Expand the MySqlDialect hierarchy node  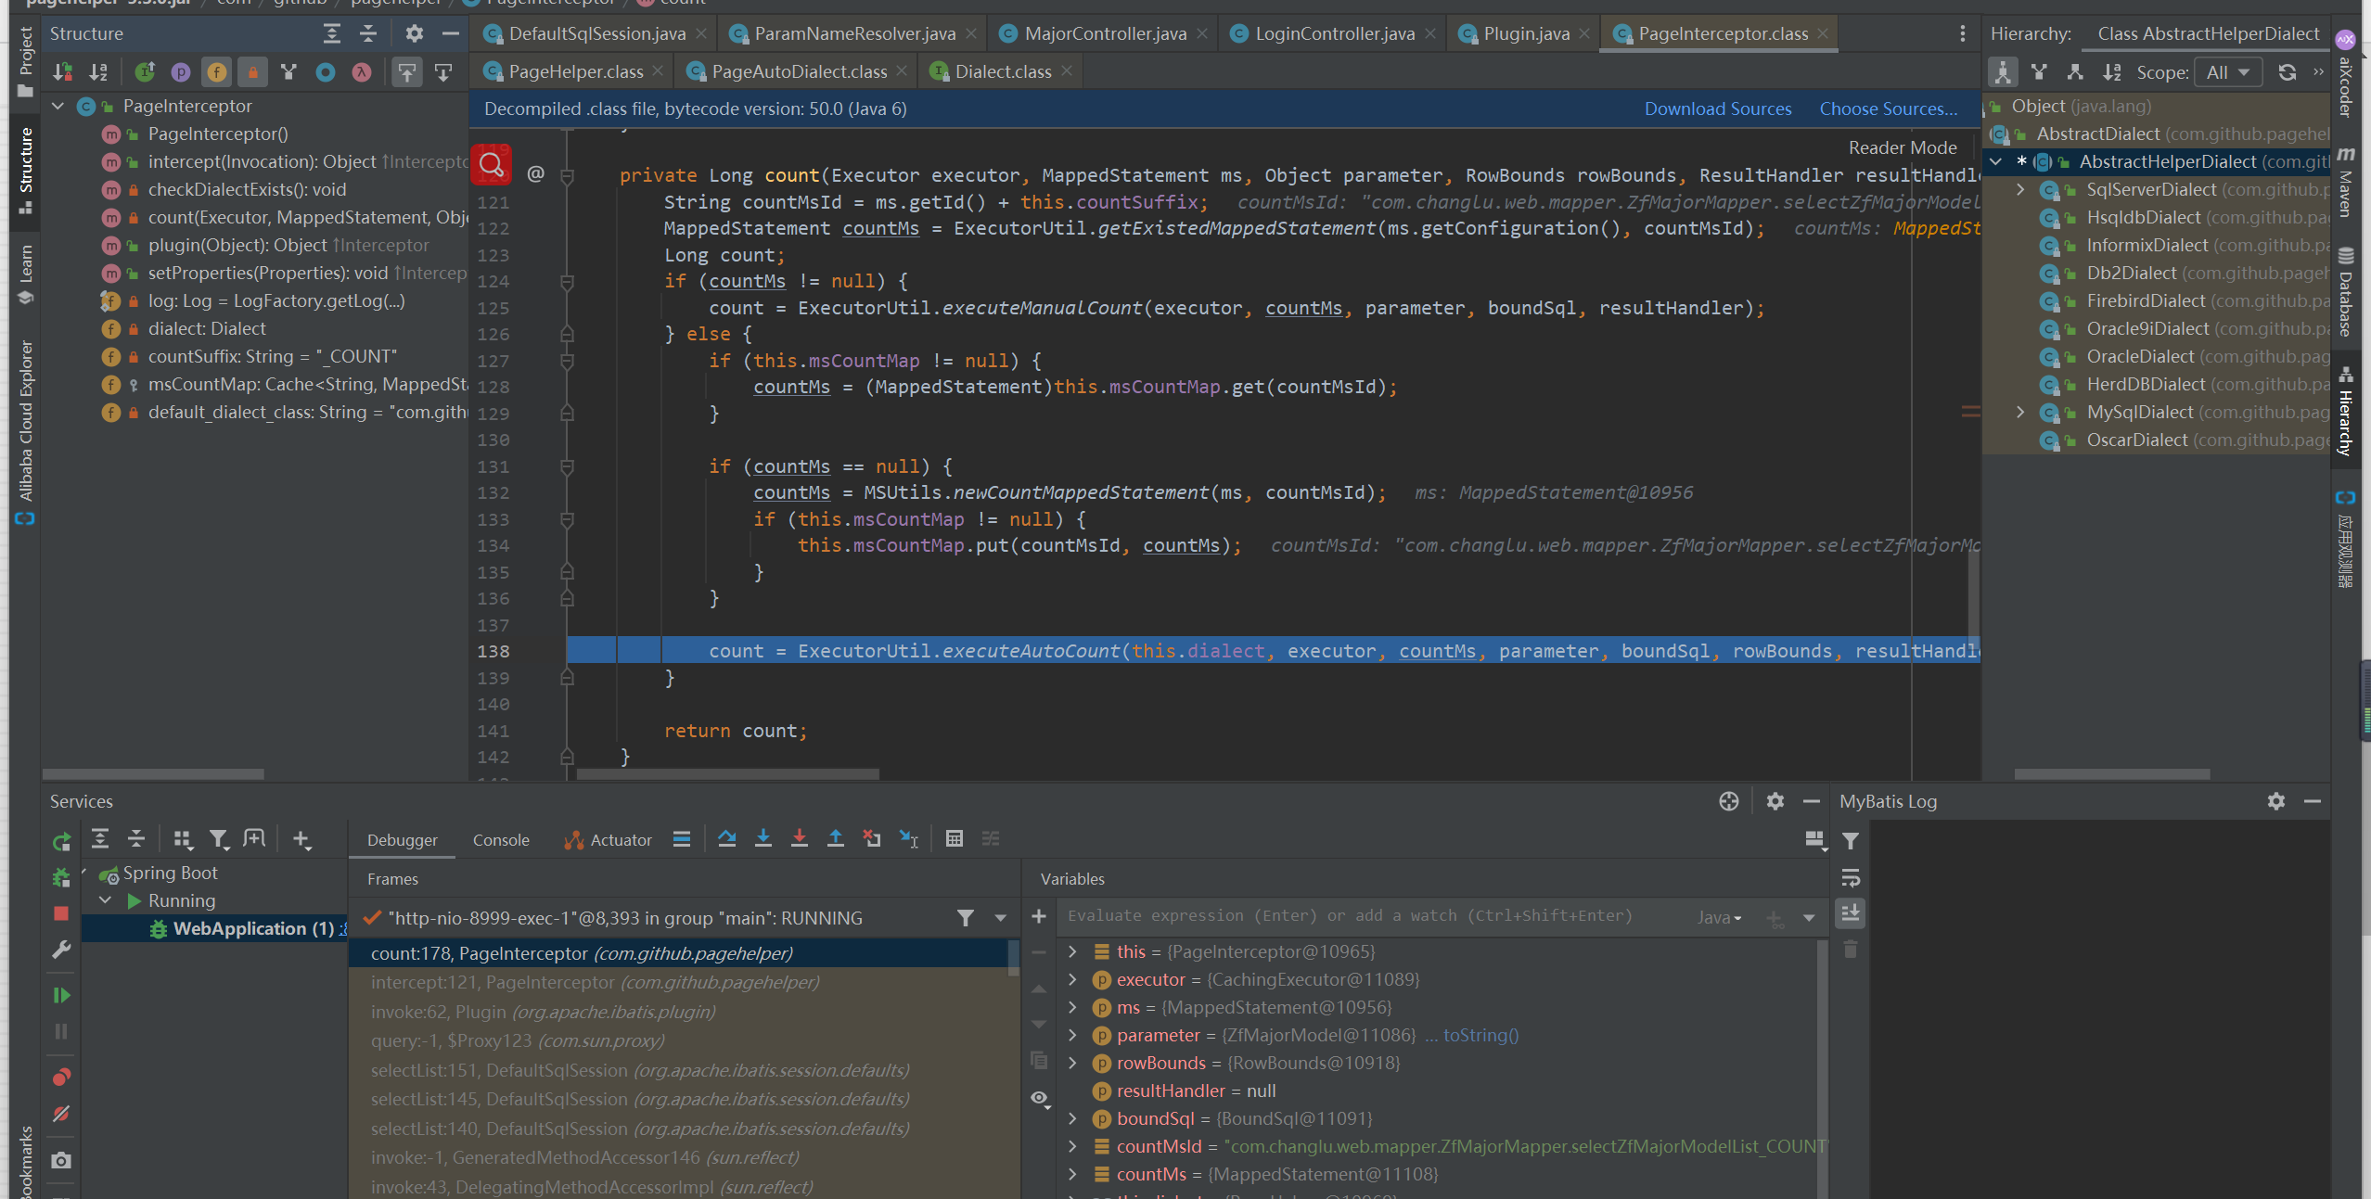coord(2020,412)
